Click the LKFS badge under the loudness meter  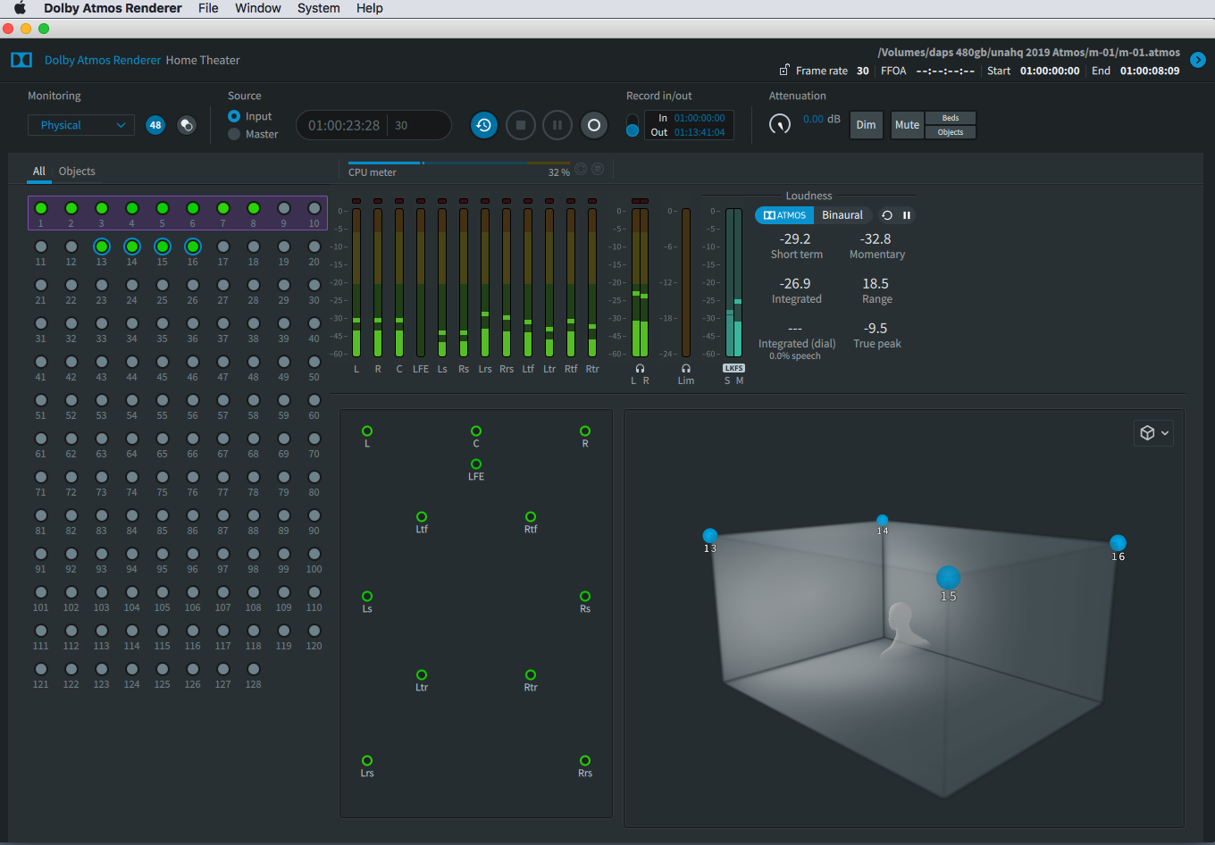[x=733, y=368]
